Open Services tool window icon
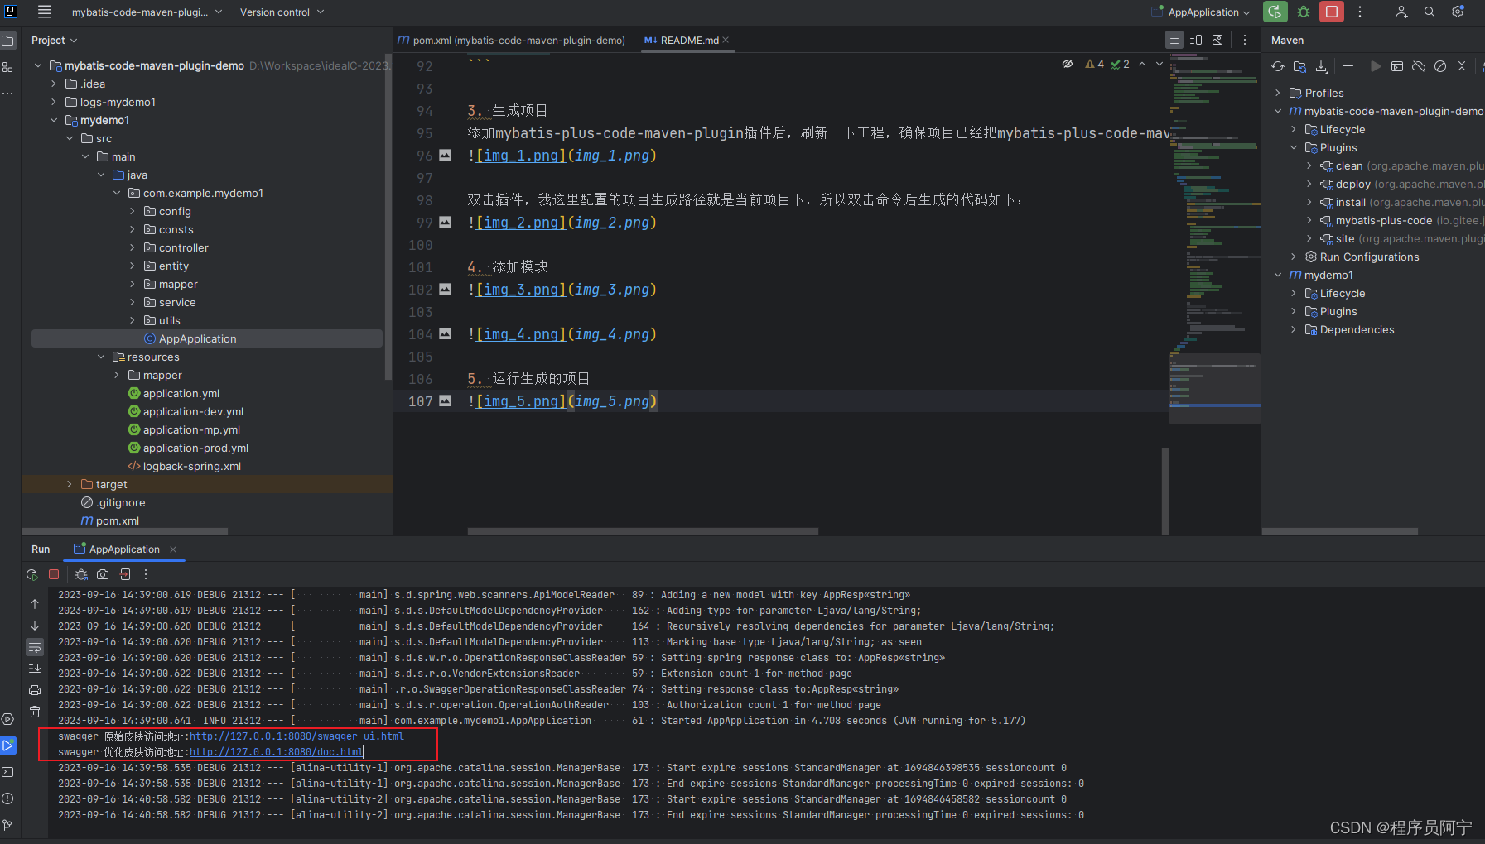 8,719
